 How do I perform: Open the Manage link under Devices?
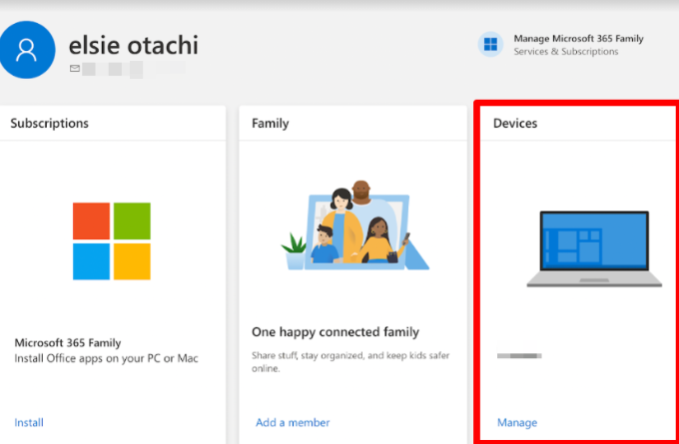tap(517, 422)
